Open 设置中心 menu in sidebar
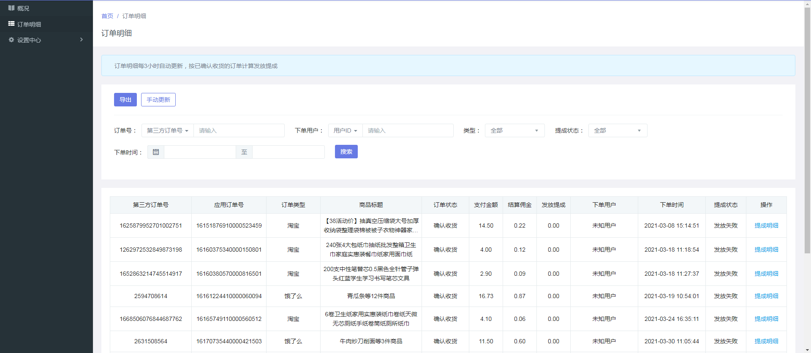 46,40
